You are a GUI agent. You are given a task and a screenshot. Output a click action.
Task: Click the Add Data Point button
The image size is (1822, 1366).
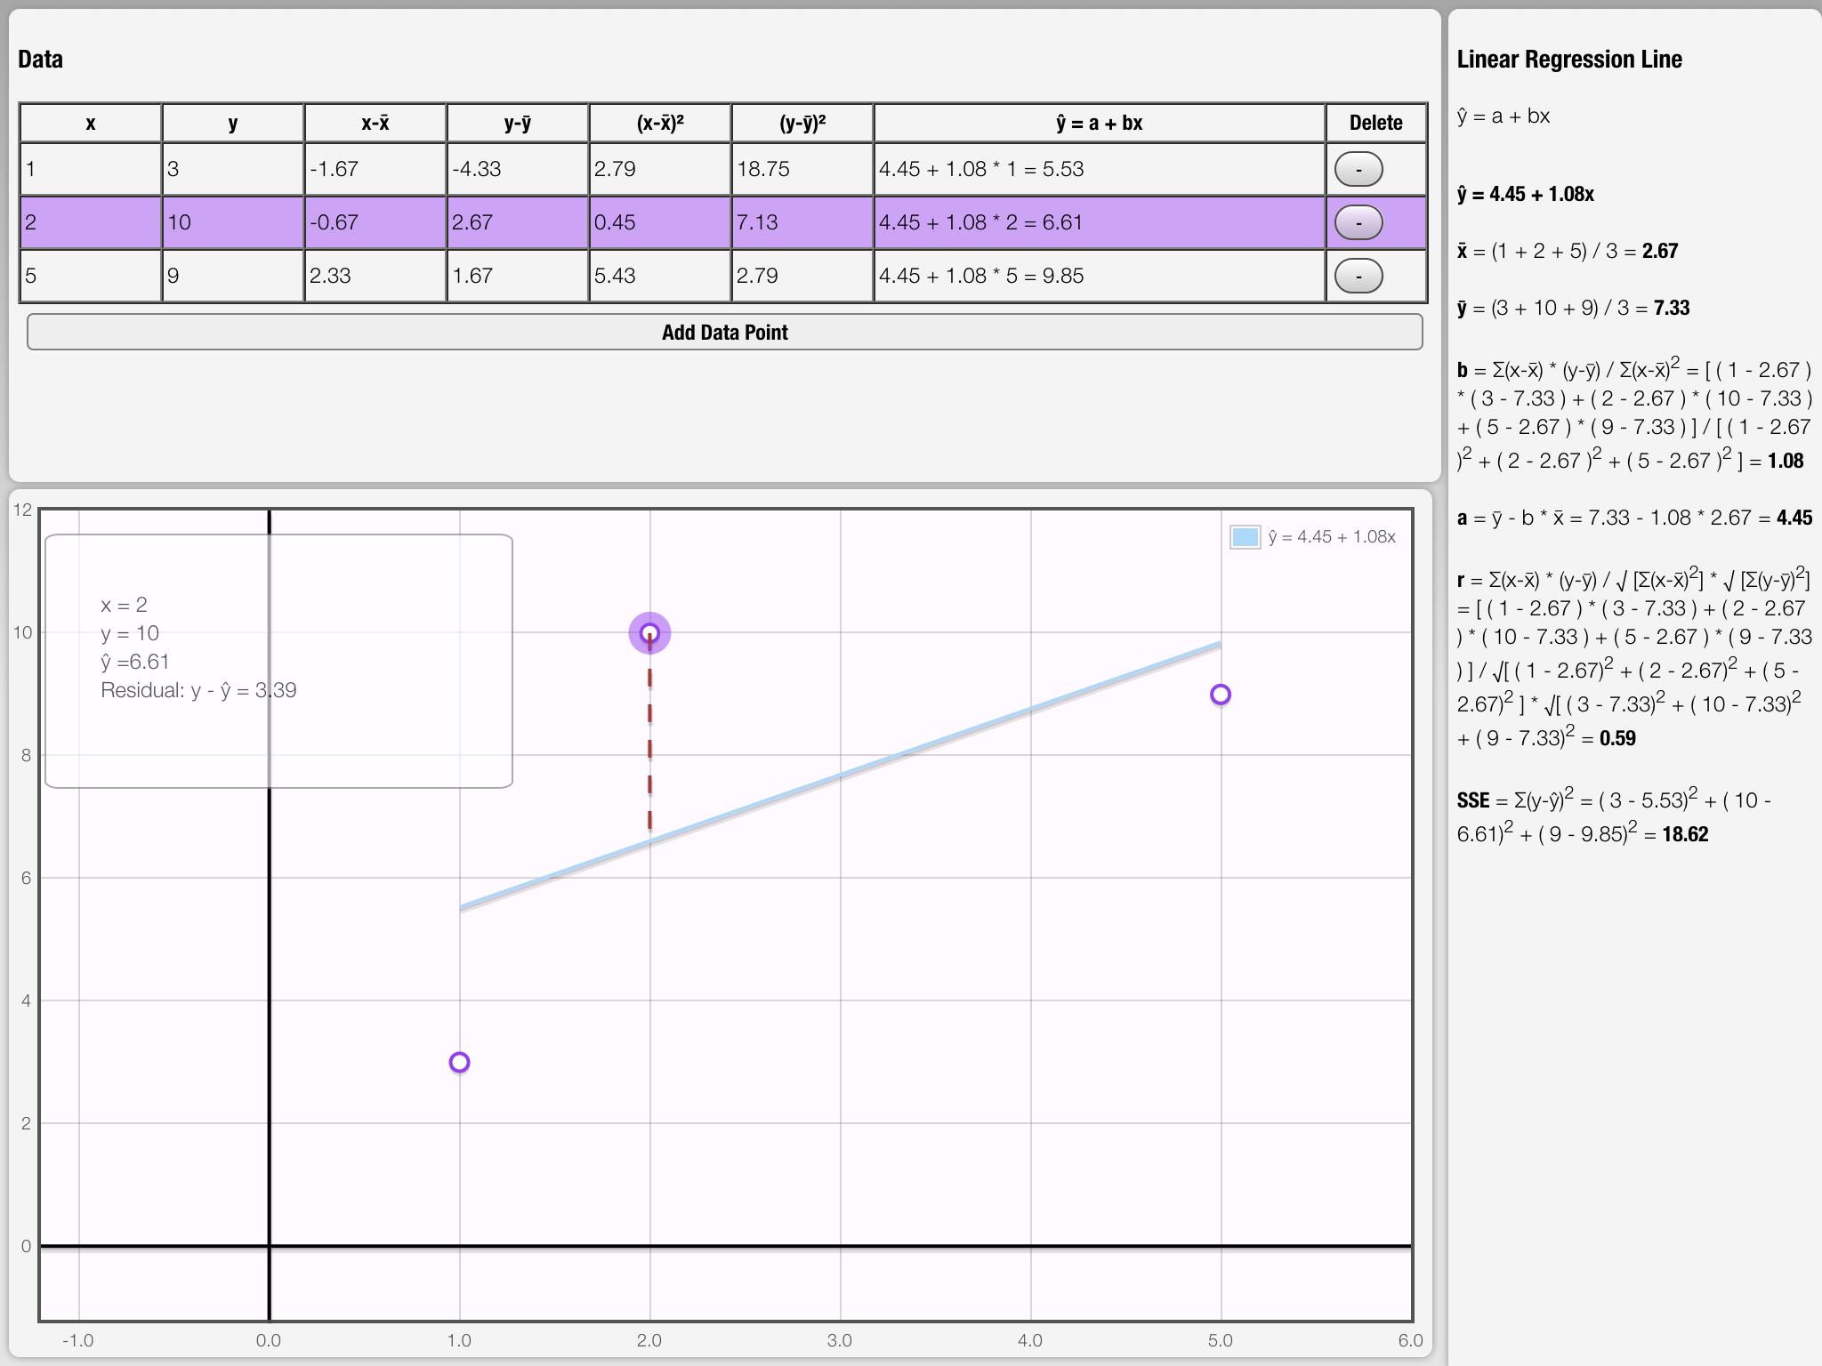point(724,332)
